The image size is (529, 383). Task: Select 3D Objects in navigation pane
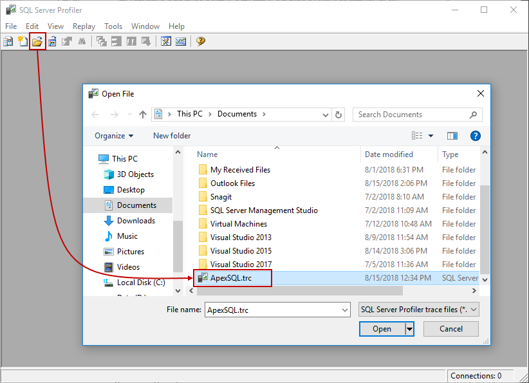tap(129, 174)
